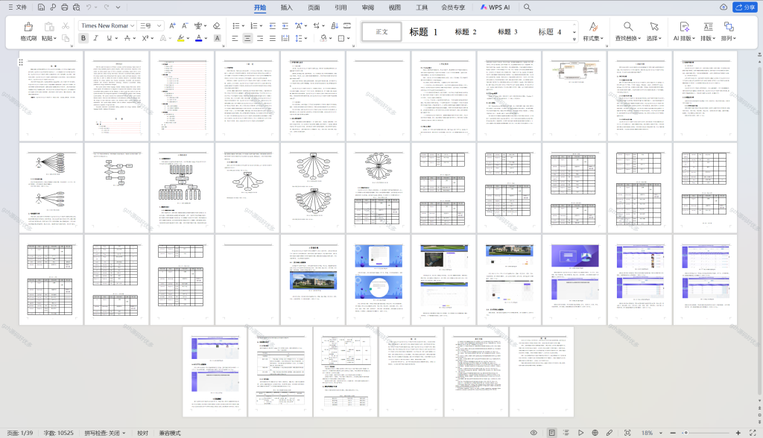763x438 pixels.
Task: Decrease font size with the A- icon
Action: point(185,26)
